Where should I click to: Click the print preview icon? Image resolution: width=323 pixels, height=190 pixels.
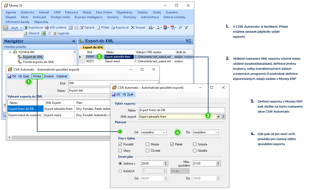click(158, 27)
